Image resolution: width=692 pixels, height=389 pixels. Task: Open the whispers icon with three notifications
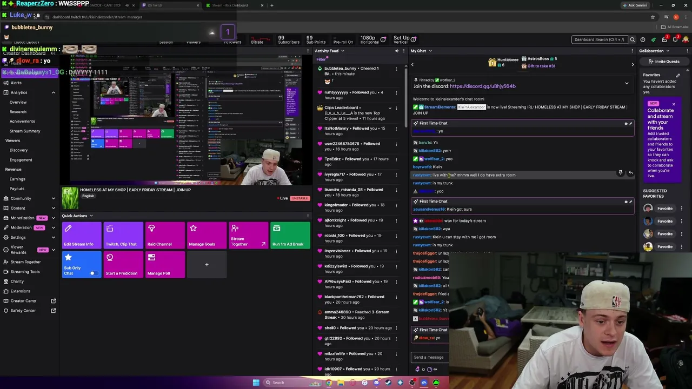(x=676, y=39)
